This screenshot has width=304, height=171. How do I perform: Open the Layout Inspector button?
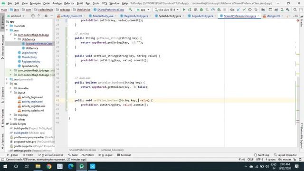285,155
